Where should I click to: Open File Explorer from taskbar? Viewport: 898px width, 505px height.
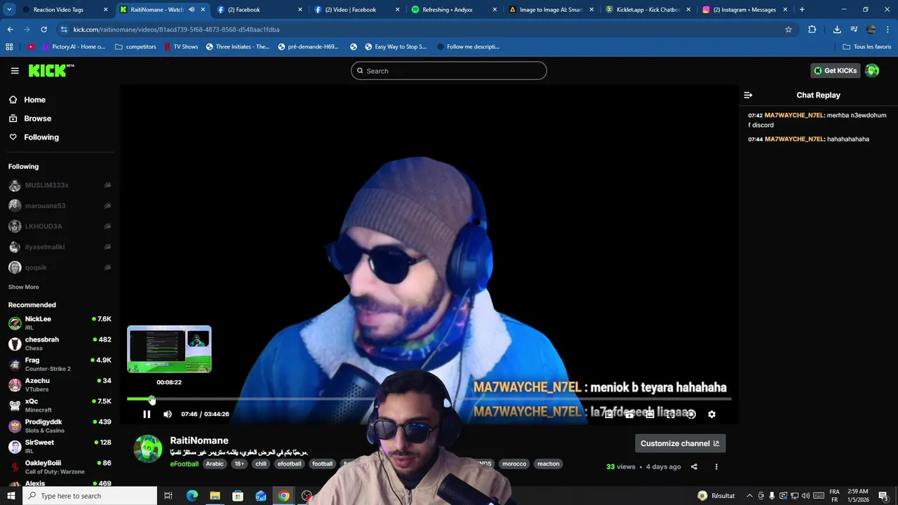[x=215, y=496]
